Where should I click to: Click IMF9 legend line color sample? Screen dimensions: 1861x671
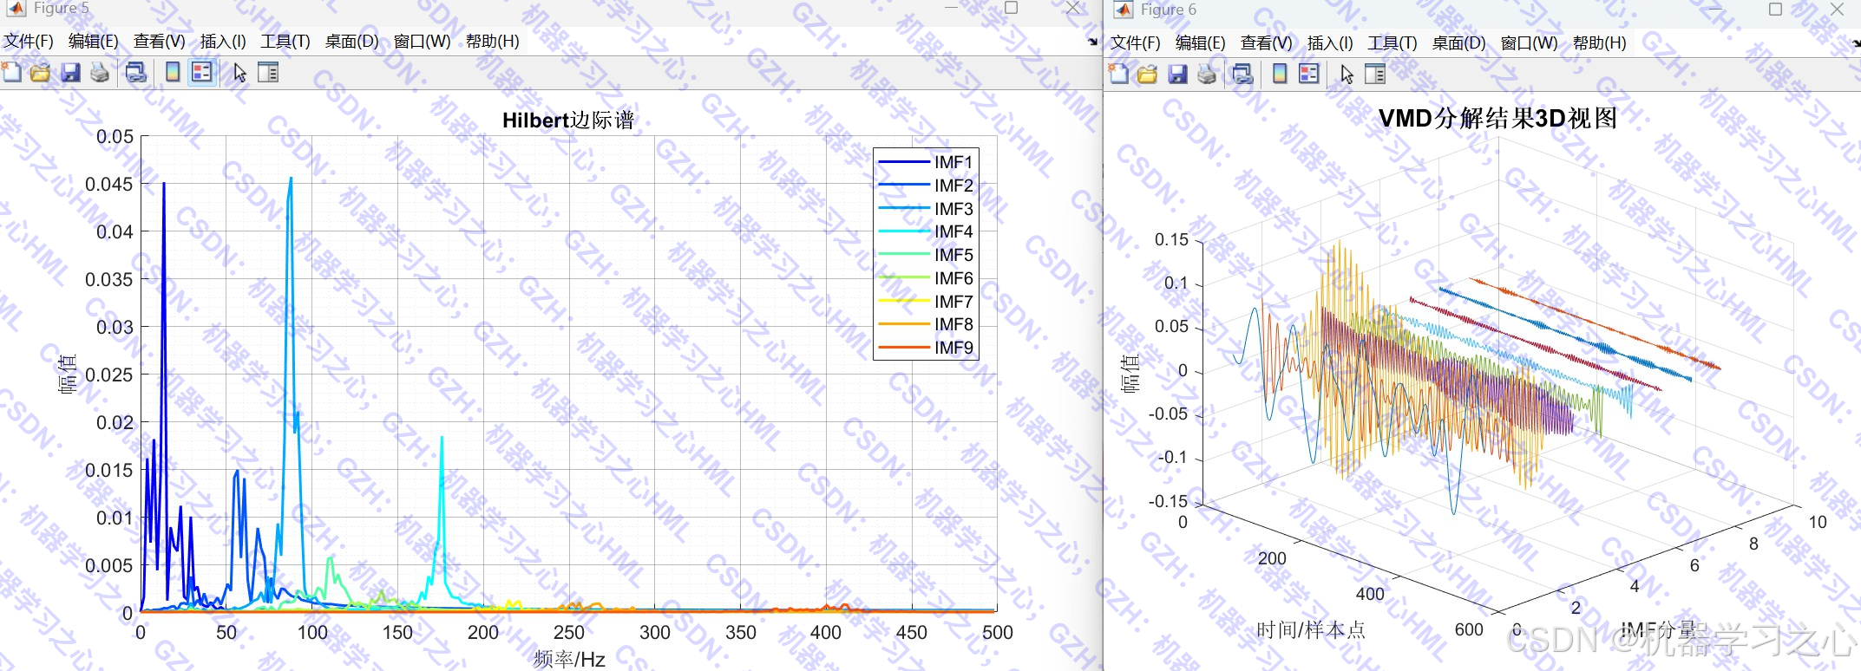(x=904, y=348)
